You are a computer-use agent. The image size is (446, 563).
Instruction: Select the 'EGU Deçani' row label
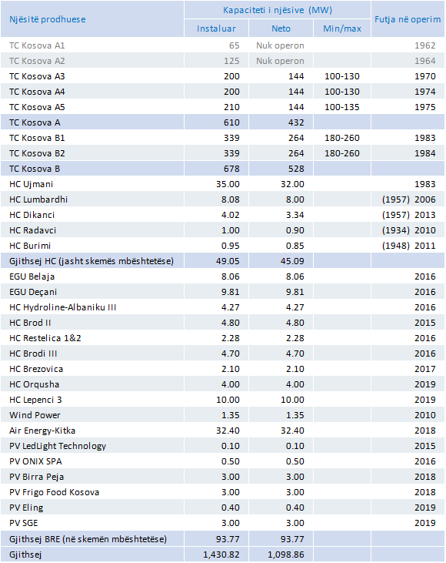33,292
